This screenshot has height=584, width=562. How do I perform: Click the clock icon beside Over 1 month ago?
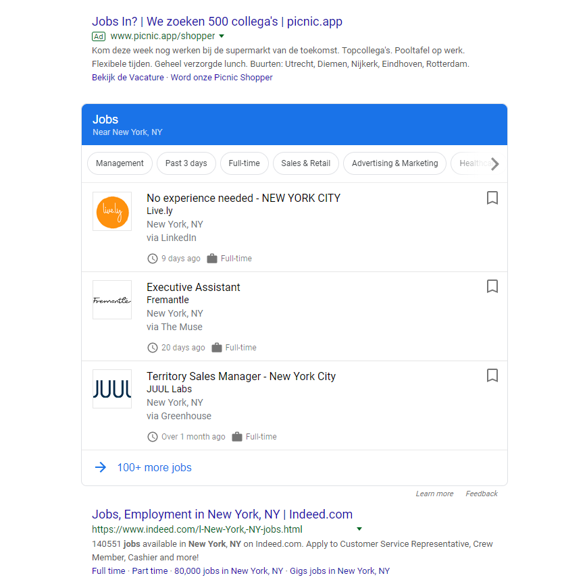(x=153, y=437)
